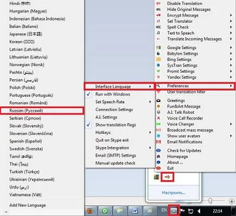The width and height of the screenshot is (236, 216).
Task: Click the Hide Original Messages icon
Action: [158, 9]
